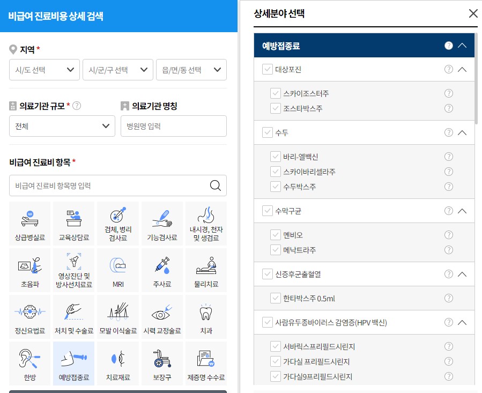482x393 pixels.
Task: Select the 상급병실료 category icon
Action: click(x=30, y=224)
